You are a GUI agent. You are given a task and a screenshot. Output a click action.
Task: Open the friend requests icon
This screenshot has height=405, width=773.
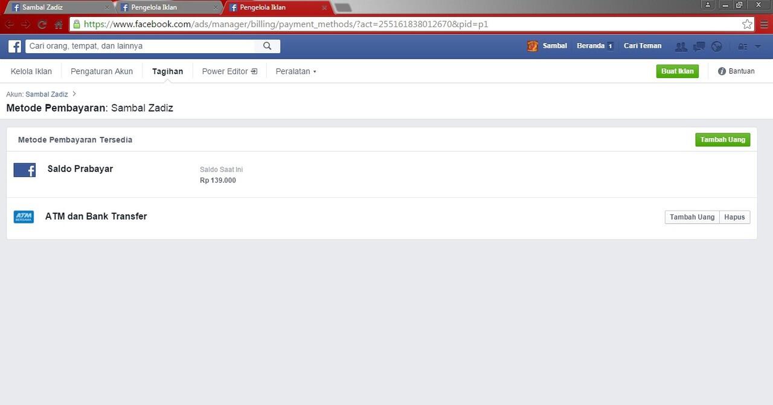[x=681, y=46]
